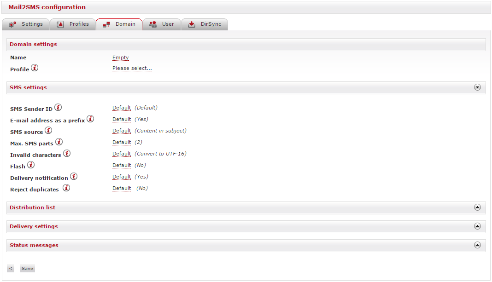Expand the Delivery settings section

pos(477,226)
